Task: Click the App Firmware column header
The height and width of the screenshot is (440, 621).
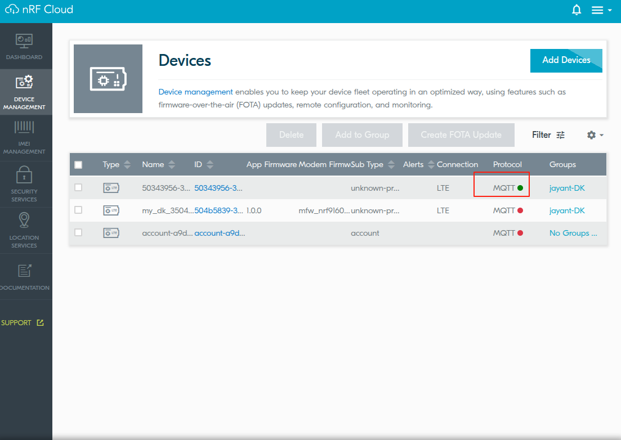Action: coord(271,165)
